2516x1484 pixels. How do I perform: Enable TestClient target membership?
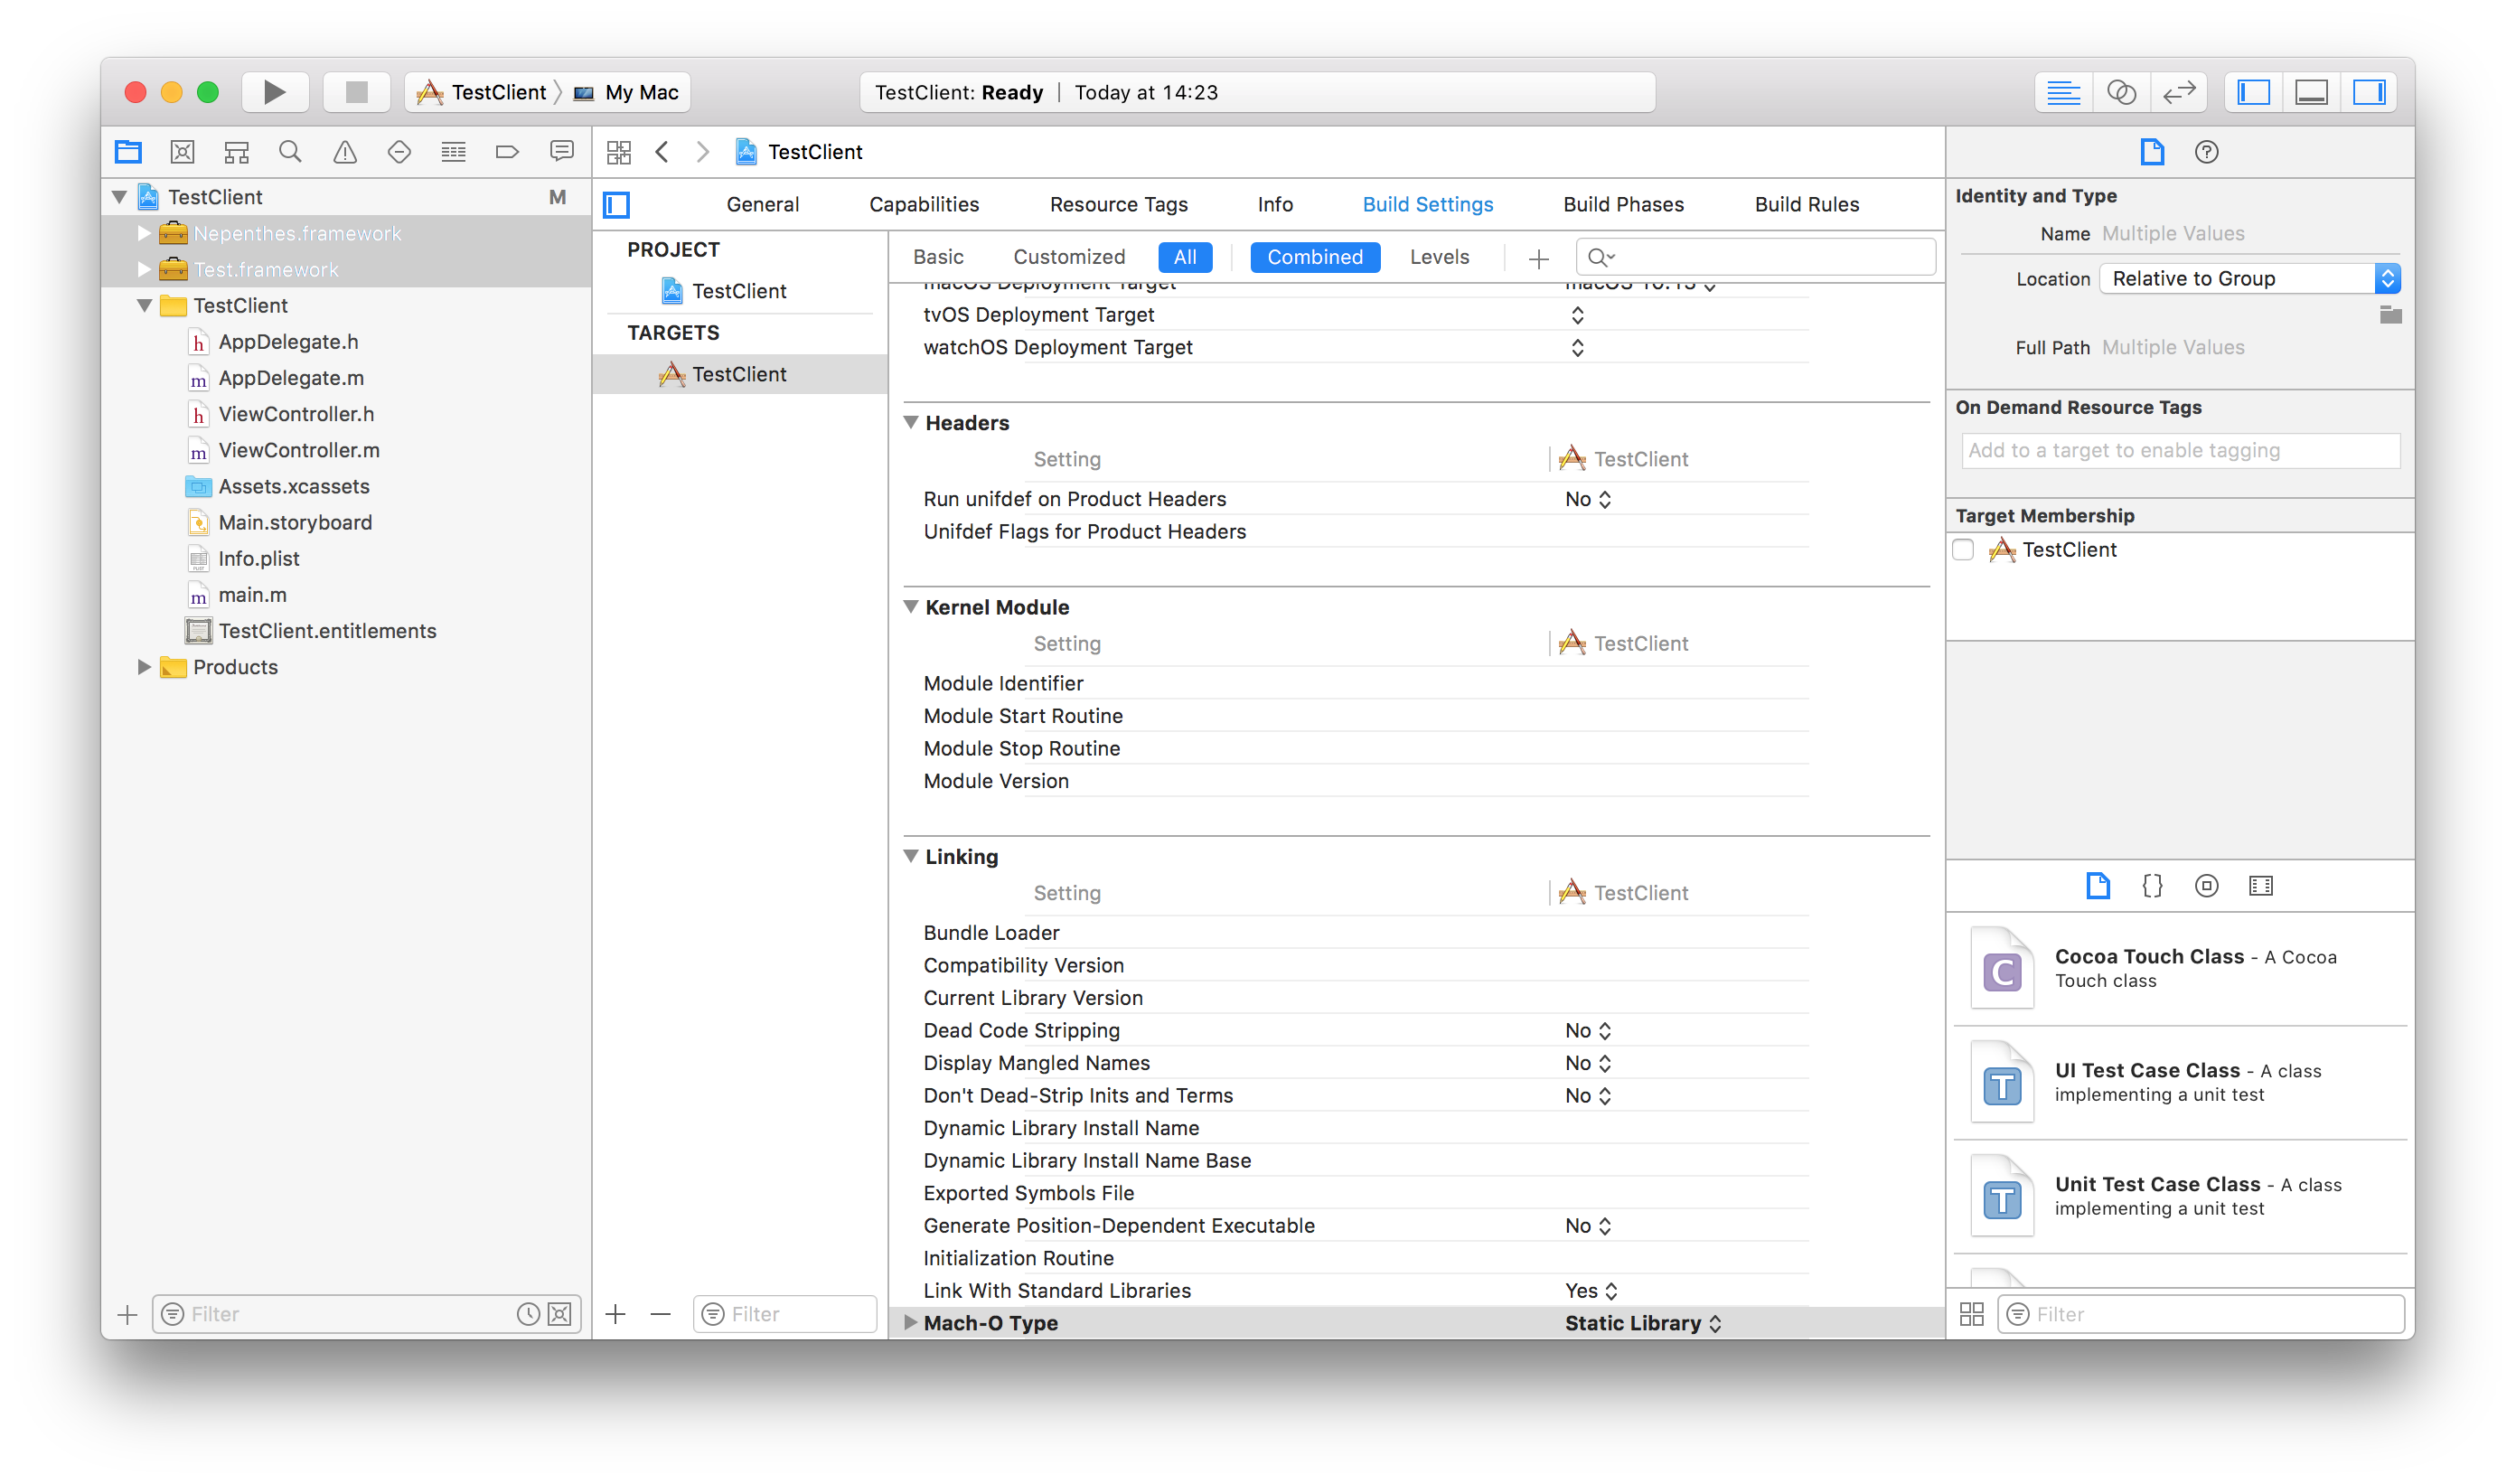coord(1963,550)
